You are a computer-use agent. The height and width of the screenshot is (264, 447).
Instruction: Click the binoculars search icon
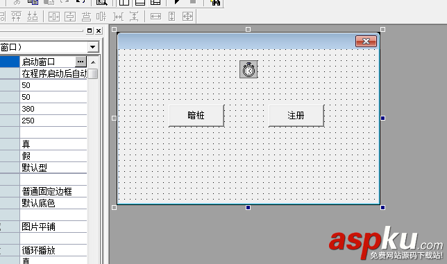click(x=215, y=2)
